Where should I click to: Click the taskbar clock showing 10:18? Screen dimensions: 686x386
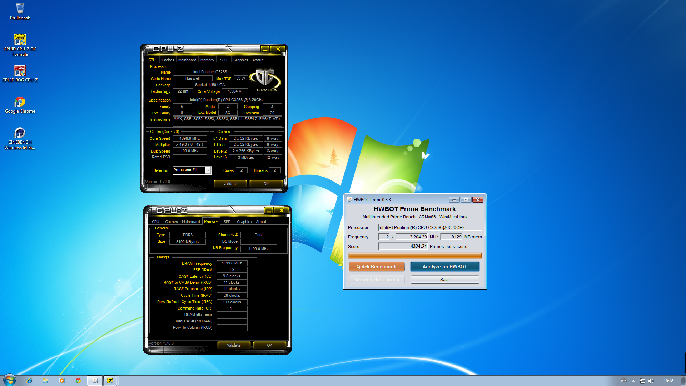pos(668,381)
